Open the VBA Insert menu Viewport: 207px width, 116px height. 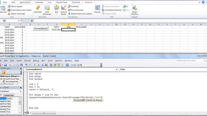click(19, 61)
